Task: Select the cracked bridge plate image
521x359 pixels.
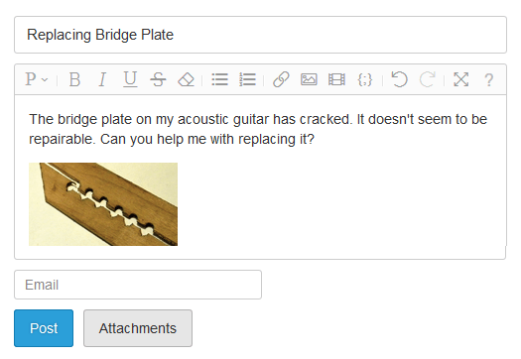Action: pyautogui.click(x=103, y=204)
